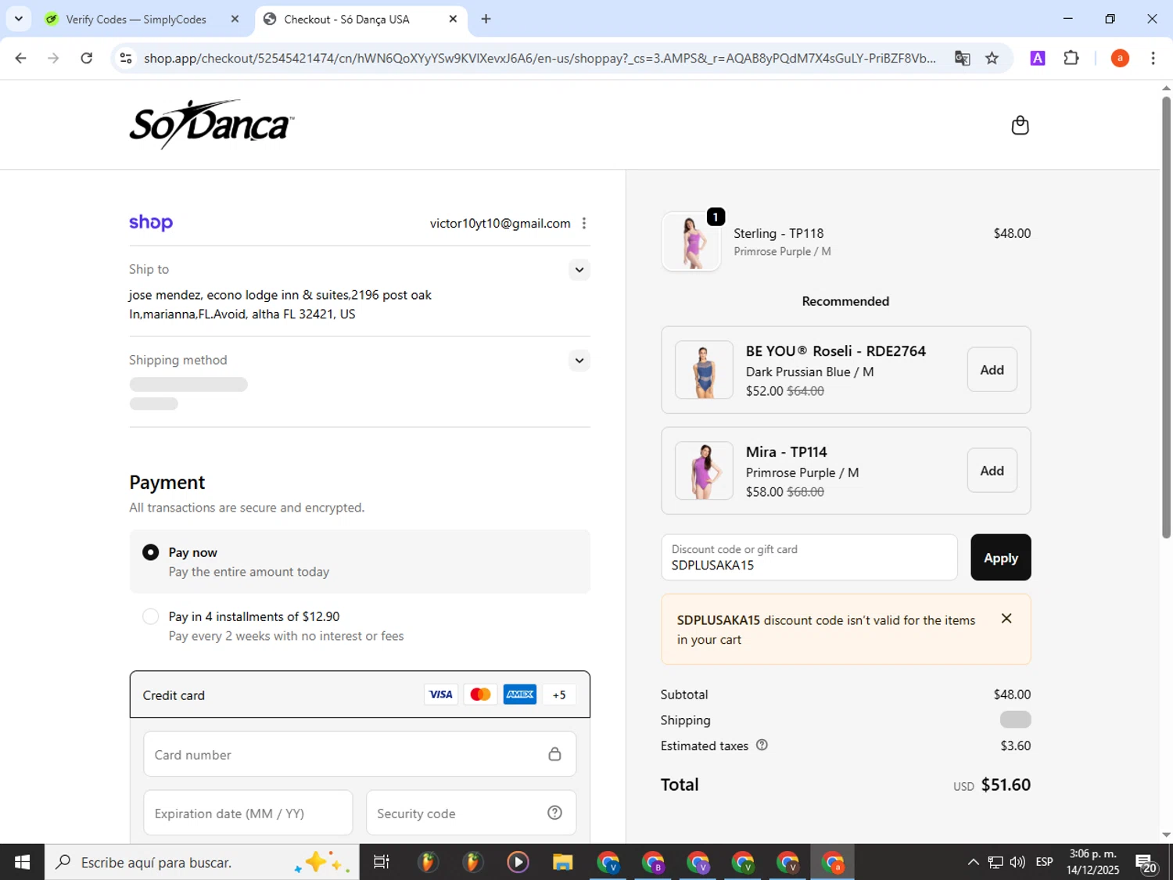Select the Credit card payment method
Screen dimensions: 1173x880
pos(360,695)
